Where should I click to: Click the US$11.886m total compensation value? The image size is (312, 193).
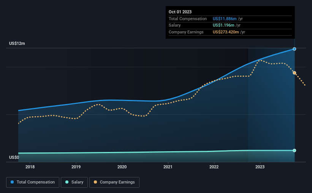[225, 19]
